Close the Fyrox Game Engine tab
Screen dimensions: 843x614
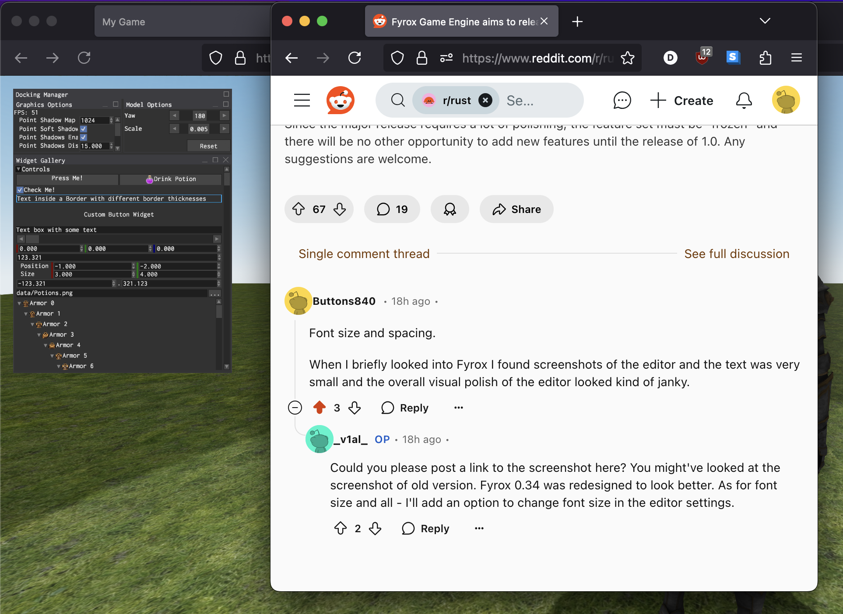pyautogui.click(x=544, y=21)
